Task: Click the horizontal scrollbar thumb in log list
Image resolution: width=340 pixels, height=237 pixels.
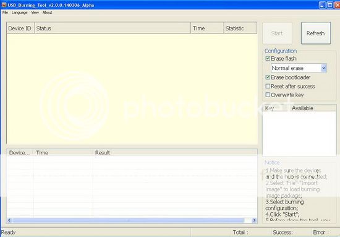Action: (x=129, y=220)
